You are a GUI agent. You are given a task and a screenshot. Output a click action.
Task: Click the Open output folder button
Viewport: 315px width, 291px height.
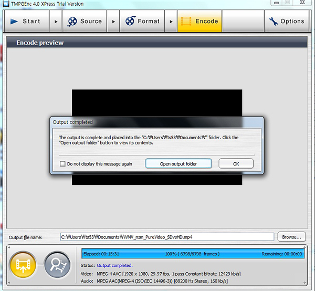[178, 163]
